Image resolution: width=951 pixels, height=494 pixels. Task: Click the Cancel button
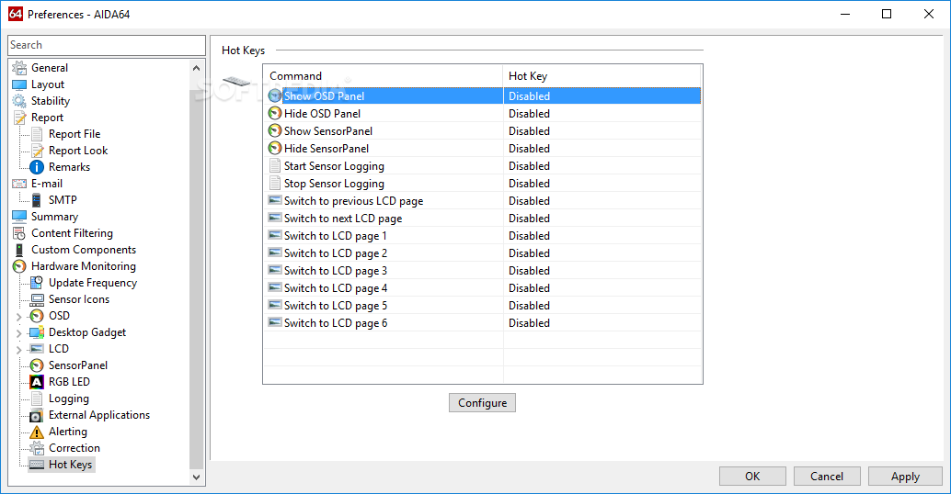click(827, 477)
